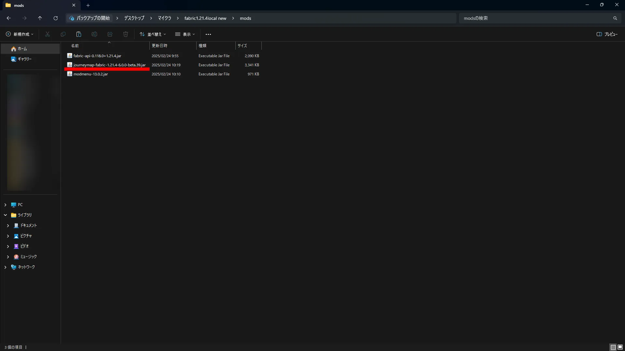625x351 pixels.
Task: Close the mods tab
Action: click(x=74, y=5)
